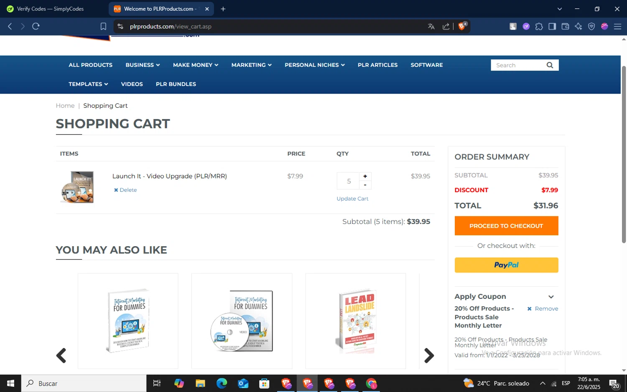Open Microsoft Store from the taskbar

[264, 383]
